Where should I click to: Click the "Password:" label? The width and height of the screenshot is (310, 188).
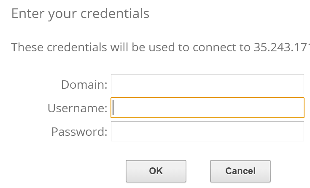click(79, 132)
